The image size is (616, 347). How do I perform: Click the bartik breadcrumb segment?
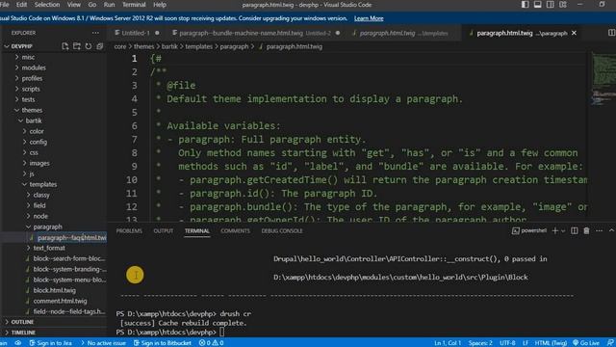pos(169,46)
